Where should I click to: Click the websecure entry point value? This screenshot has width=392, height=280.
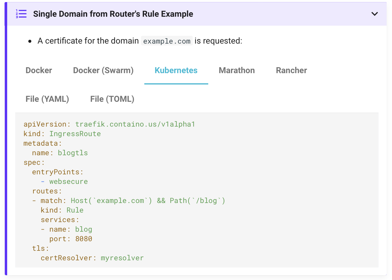(68, 181)
